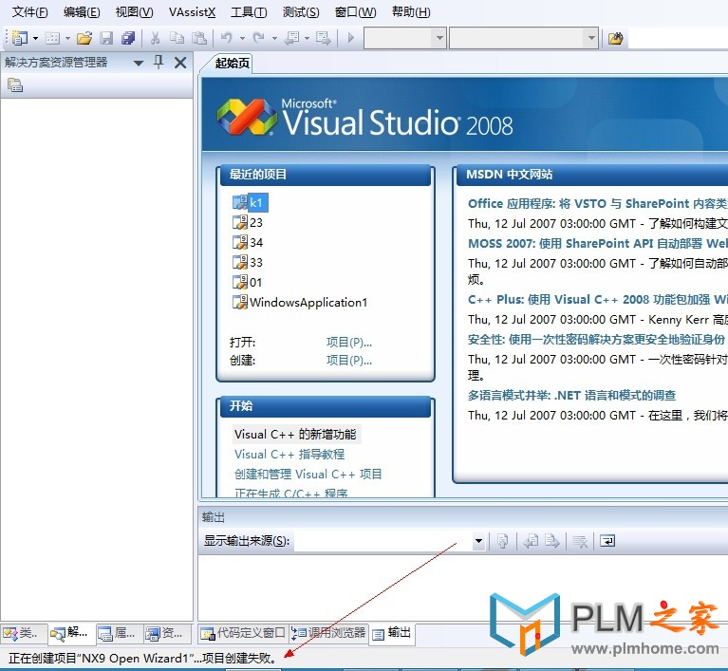Click the Copy icon in toolbar

(177, 38)
